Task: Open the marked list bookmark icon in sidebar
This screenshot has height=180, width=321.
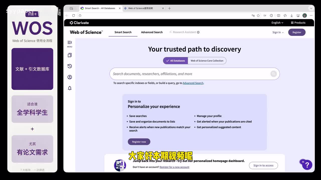Action: (70, 55)
